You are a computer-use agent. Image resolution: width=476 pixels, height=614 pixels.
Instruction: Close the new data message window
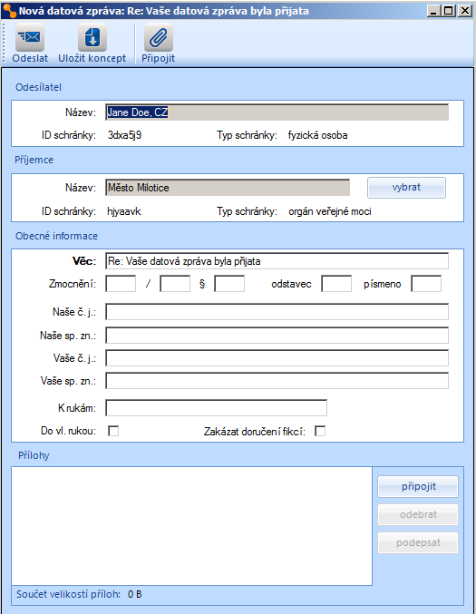tap(464, 11)
